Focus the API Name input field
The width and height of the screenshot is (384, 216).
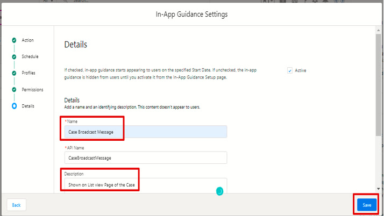145,158
